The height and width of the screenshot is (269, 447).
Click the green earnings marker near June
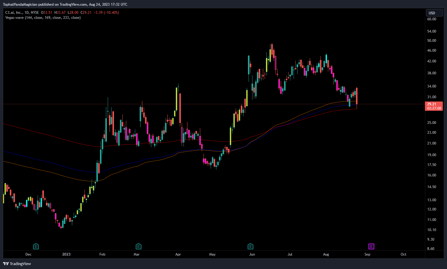point(251,247)
